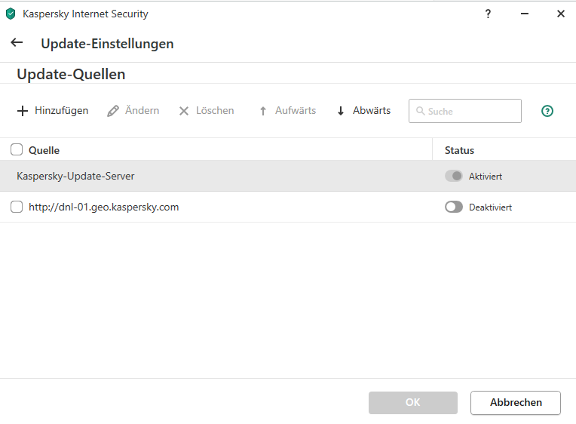
Task: Move source up with Aufwärts
Action: (288, 111)
